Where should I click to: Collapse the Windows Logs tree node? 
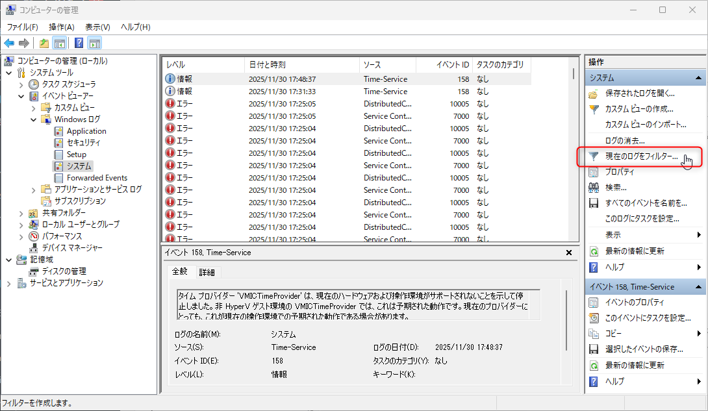[x=34, y=119]
